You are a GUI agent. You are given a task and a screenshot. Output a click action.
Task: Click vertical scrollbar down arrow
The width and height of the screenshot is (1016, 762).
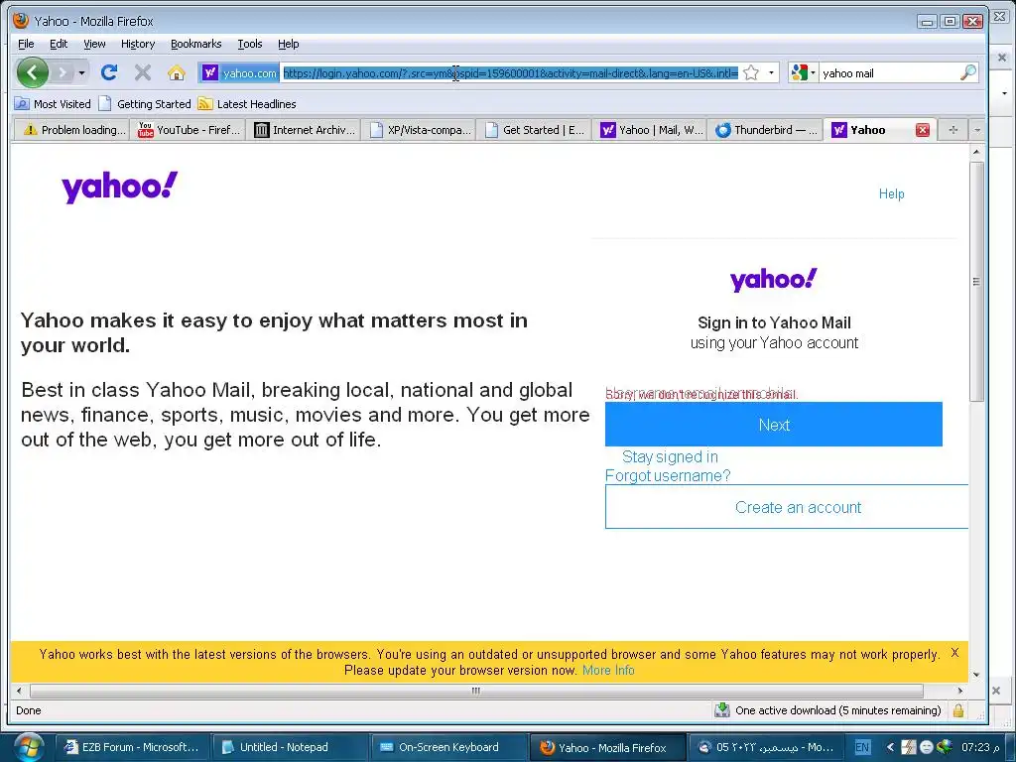[x=976, y=675]
